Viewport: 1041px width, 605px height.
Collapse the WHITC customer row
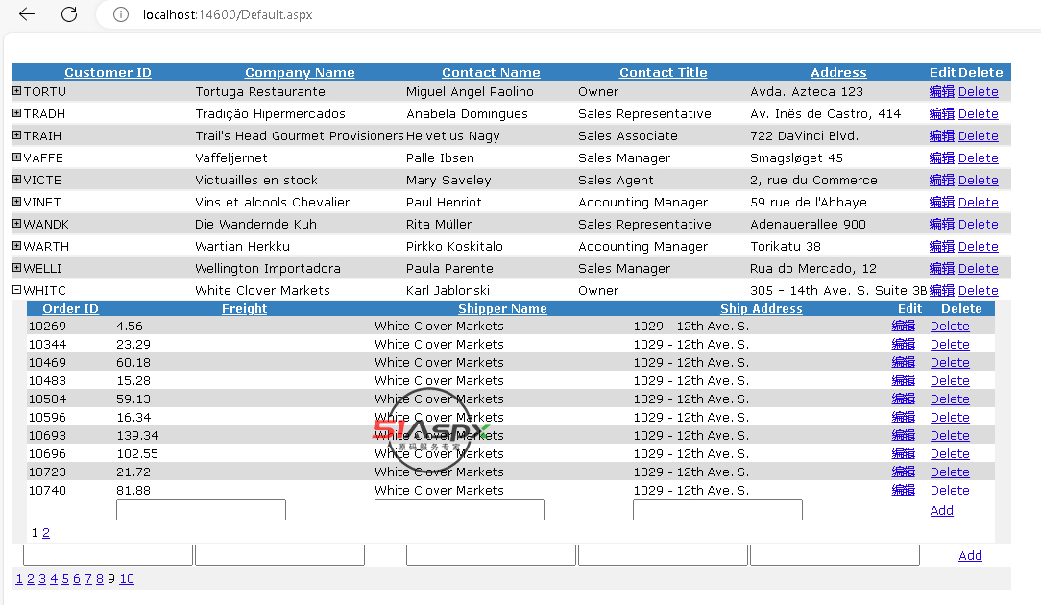click(x=16, y=290)
